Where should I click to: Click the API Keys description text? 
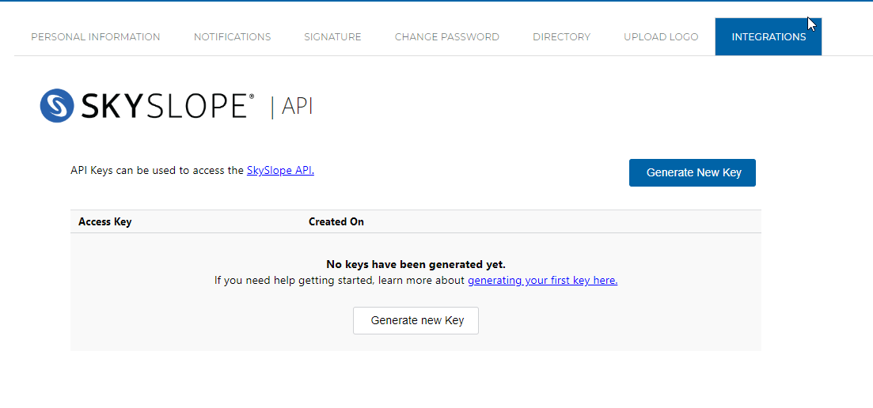(x=157, y=170)
